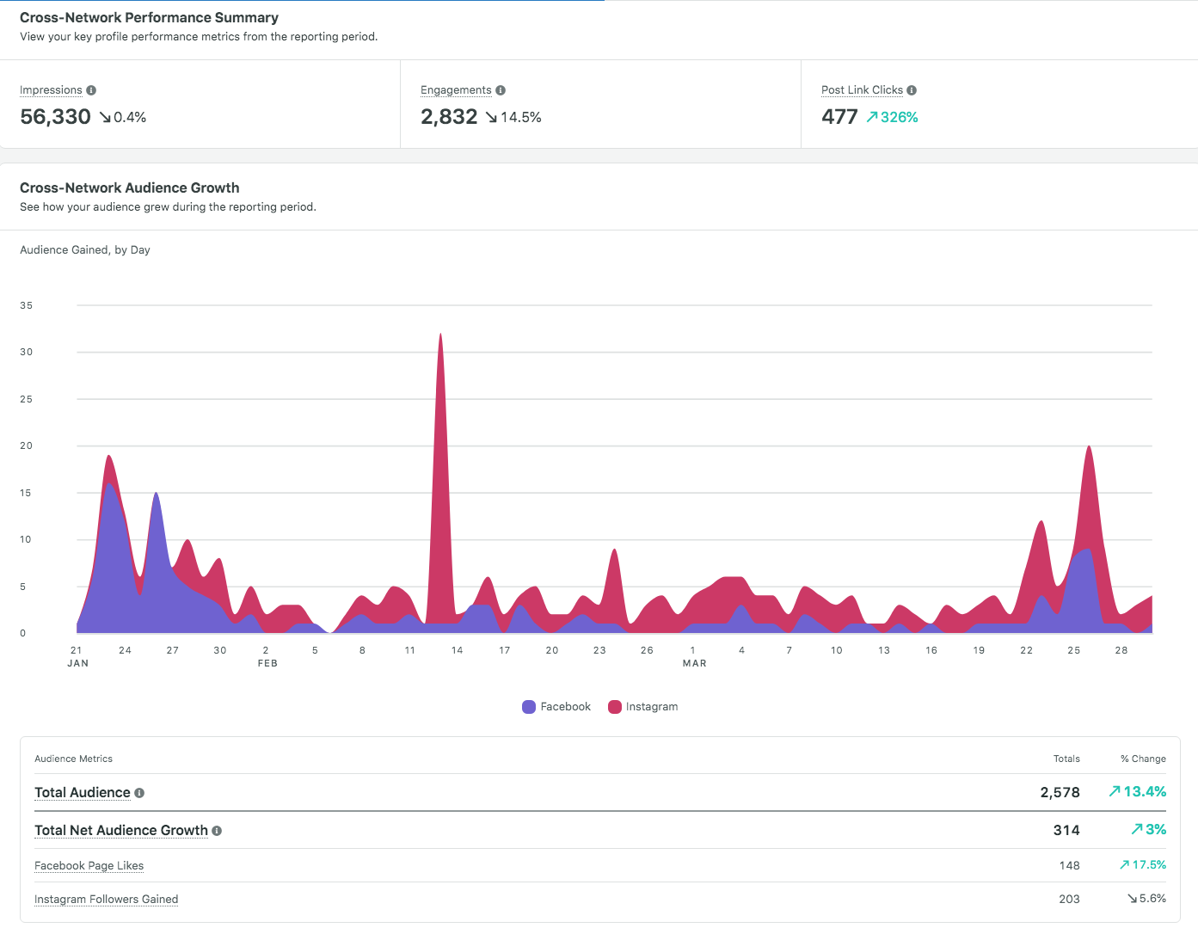
Task: Click the impressions value 56,330
Action: coord(55,117)
